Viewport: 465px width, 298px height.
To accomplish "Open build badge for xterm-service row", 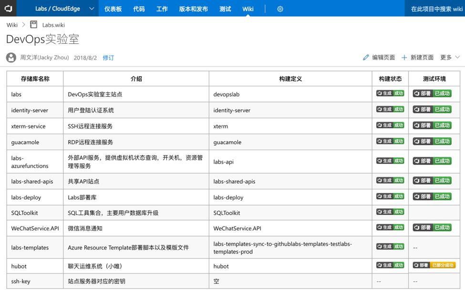I will (x=390, y=125).
